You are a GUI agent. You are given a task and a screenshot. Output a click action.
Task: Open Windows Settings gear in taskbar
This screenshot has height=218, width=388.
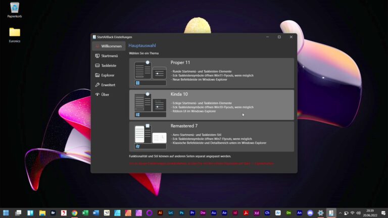pyautogui.click(x=320, y=213)
